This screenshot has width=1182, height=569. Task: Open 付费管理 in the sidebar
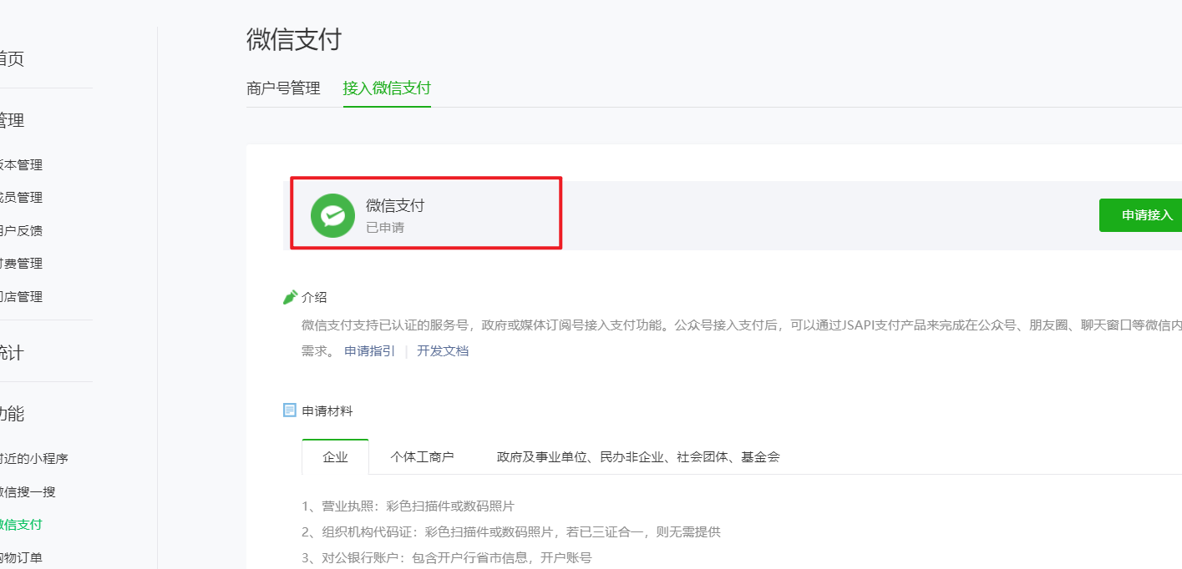tap(21, 264)
